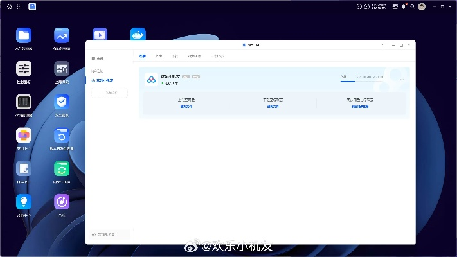Viewport: 457px width, 257px height.
Task: Open the Docker whale desktop app
Action: click(x=138, y=35)
